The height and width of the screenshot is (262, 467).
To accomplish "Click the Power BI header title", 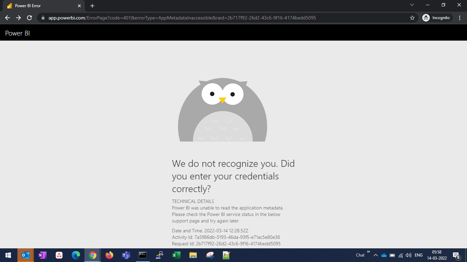I will click(17, 33).
